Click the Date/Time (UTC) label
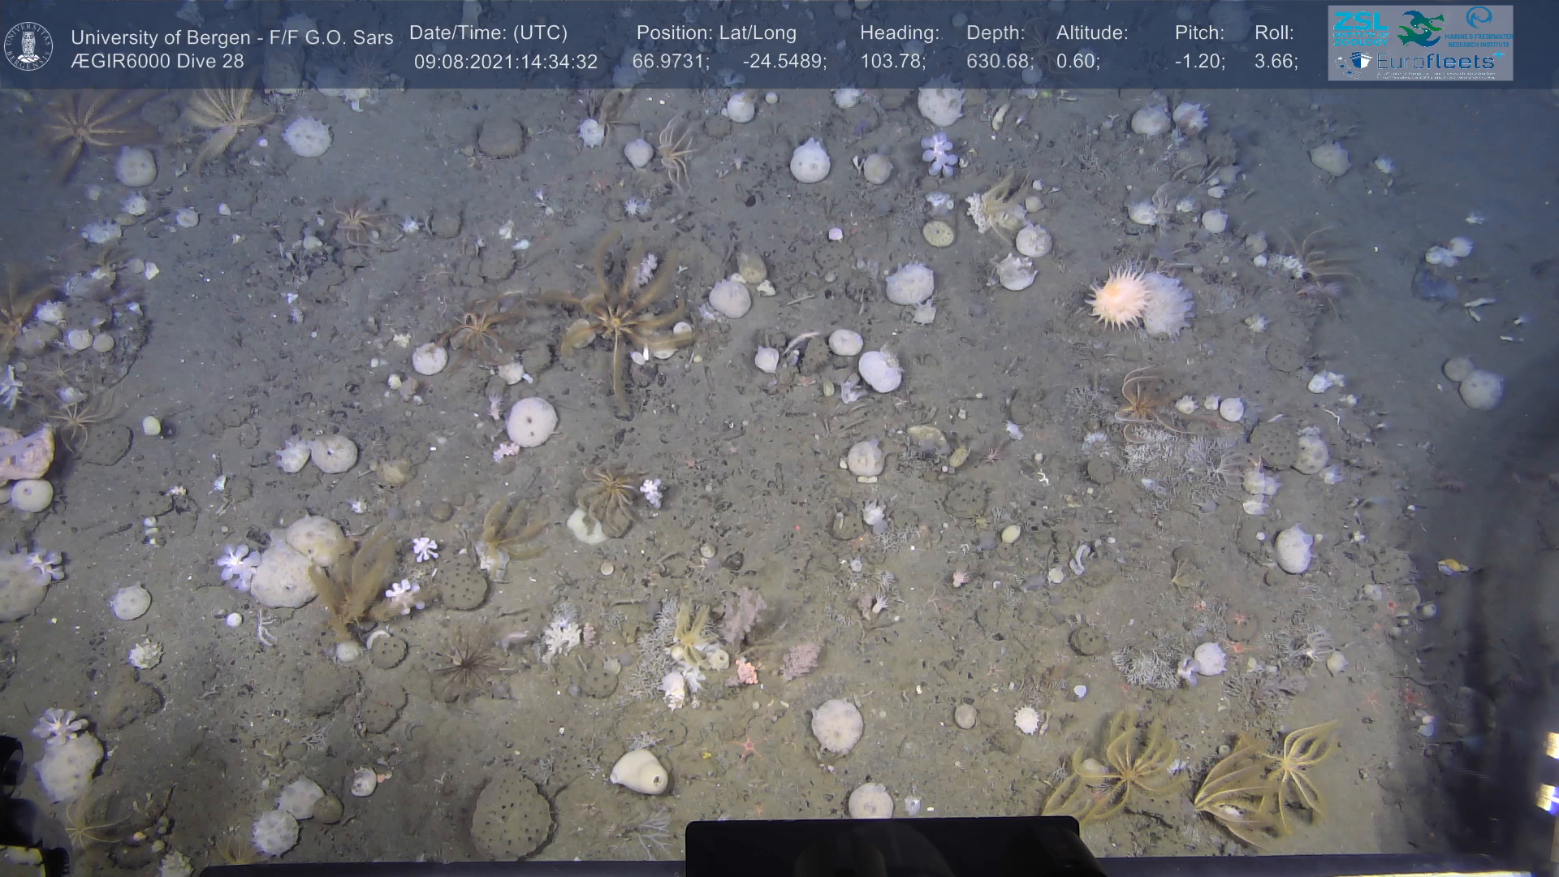1559x877 pixels. (488, 33)
